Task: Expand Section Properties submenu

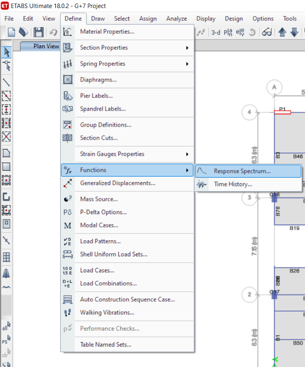Action: tap(127, 48)
